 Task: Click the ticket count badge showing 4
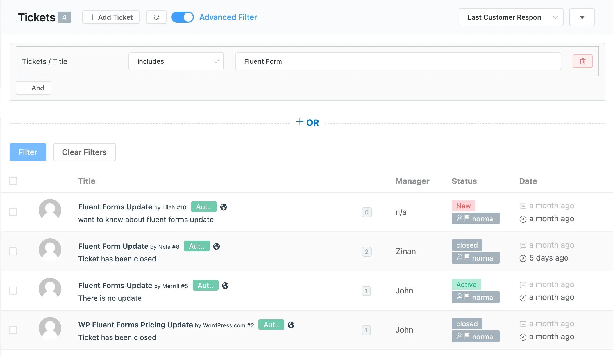(x=64, y=17)
